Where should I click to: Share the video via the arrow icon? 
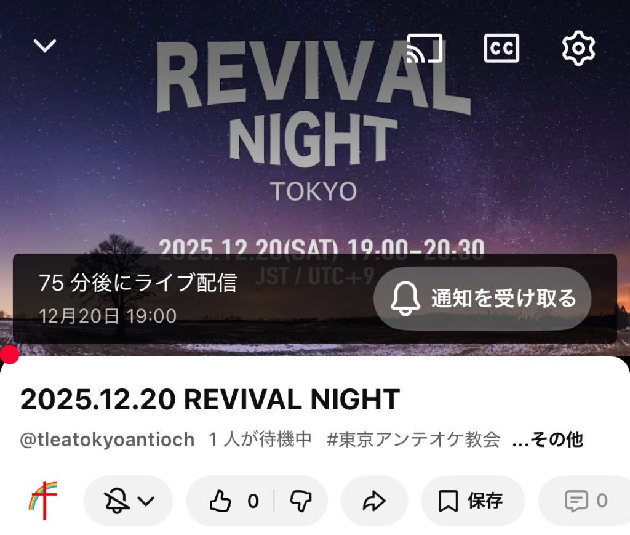pos(375,501)
